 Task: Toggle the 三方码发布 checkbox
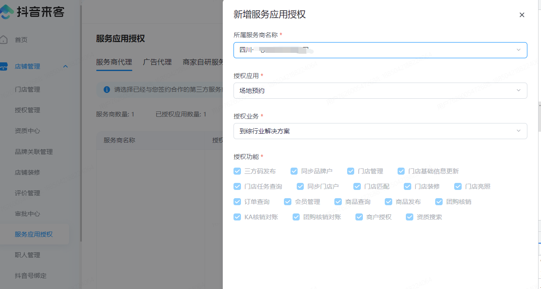(x=237, y=171)
